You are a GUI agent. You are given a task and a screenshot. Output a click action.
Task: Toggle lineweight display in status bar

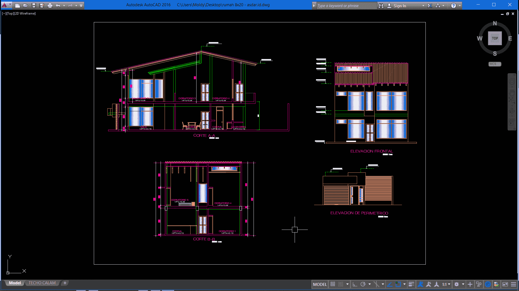411,284
